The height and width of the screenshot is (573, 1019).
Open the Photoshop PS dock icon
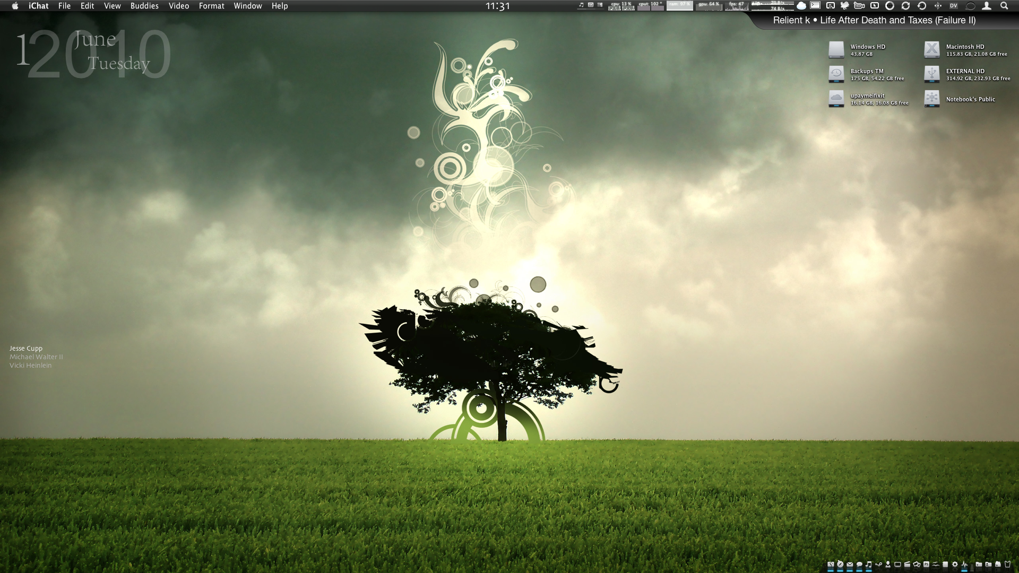(x=926, y=565)
